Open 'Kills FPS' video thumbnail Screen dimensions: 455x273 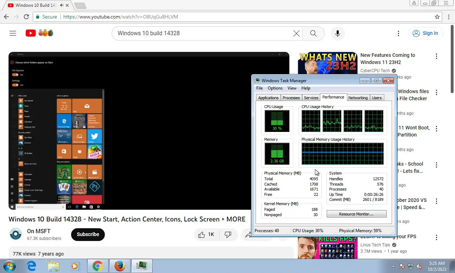coord(327,248)
